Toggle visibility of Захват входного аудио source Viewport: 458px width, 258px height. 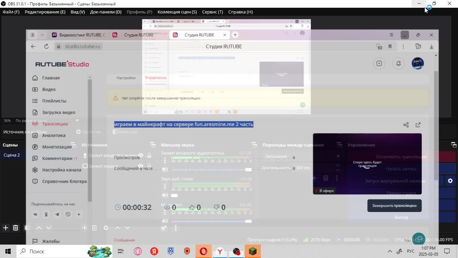141,155
